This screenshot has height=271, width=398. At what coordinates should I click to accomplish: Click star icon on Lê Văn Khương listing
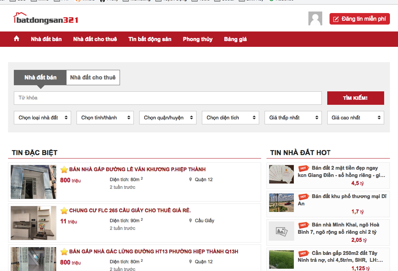pos(64,169)
